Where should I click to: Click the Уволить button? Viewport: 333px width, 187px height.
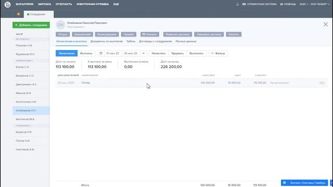point(234,34)
